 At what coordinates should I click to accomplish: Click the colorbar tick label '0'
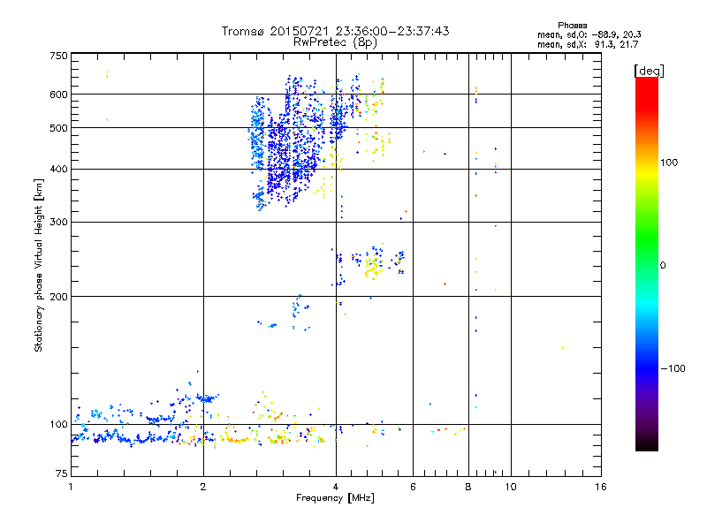point(663,266)
